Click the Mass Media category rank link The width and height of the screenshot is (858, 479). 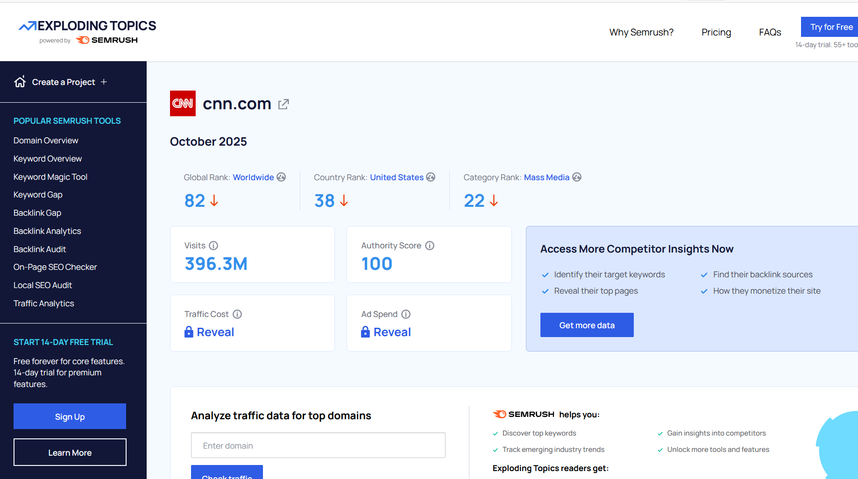click(546, 177)
